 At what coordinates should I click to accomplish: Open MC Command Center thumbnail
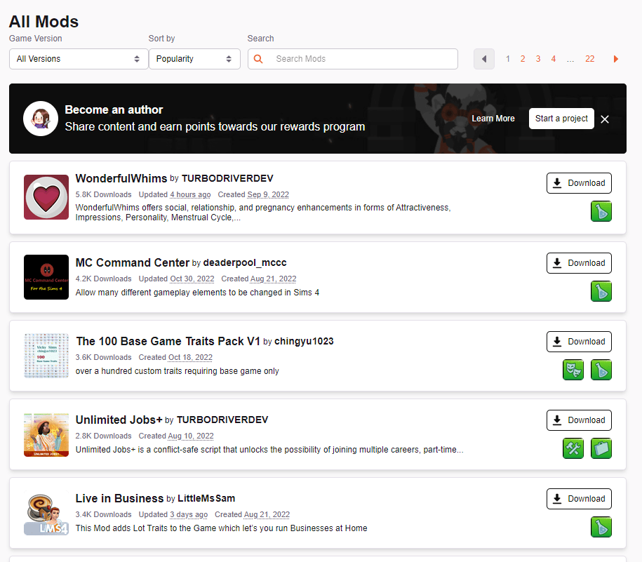coord(46,277)
